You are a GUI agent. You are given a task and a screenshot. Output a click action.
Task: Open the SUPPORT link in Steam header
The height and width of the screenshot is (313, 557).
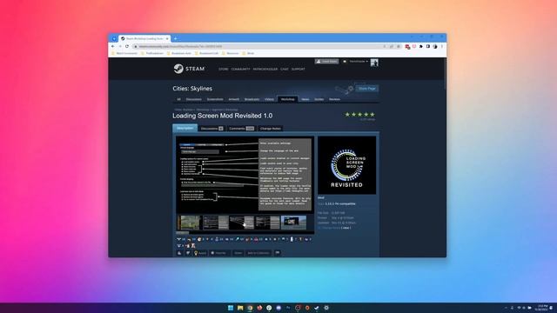pos(298,70)
